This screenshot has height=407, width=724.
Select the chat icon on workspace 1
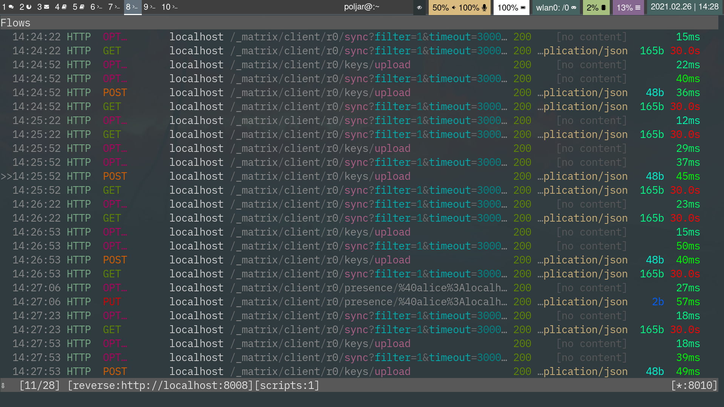[11, 7]
